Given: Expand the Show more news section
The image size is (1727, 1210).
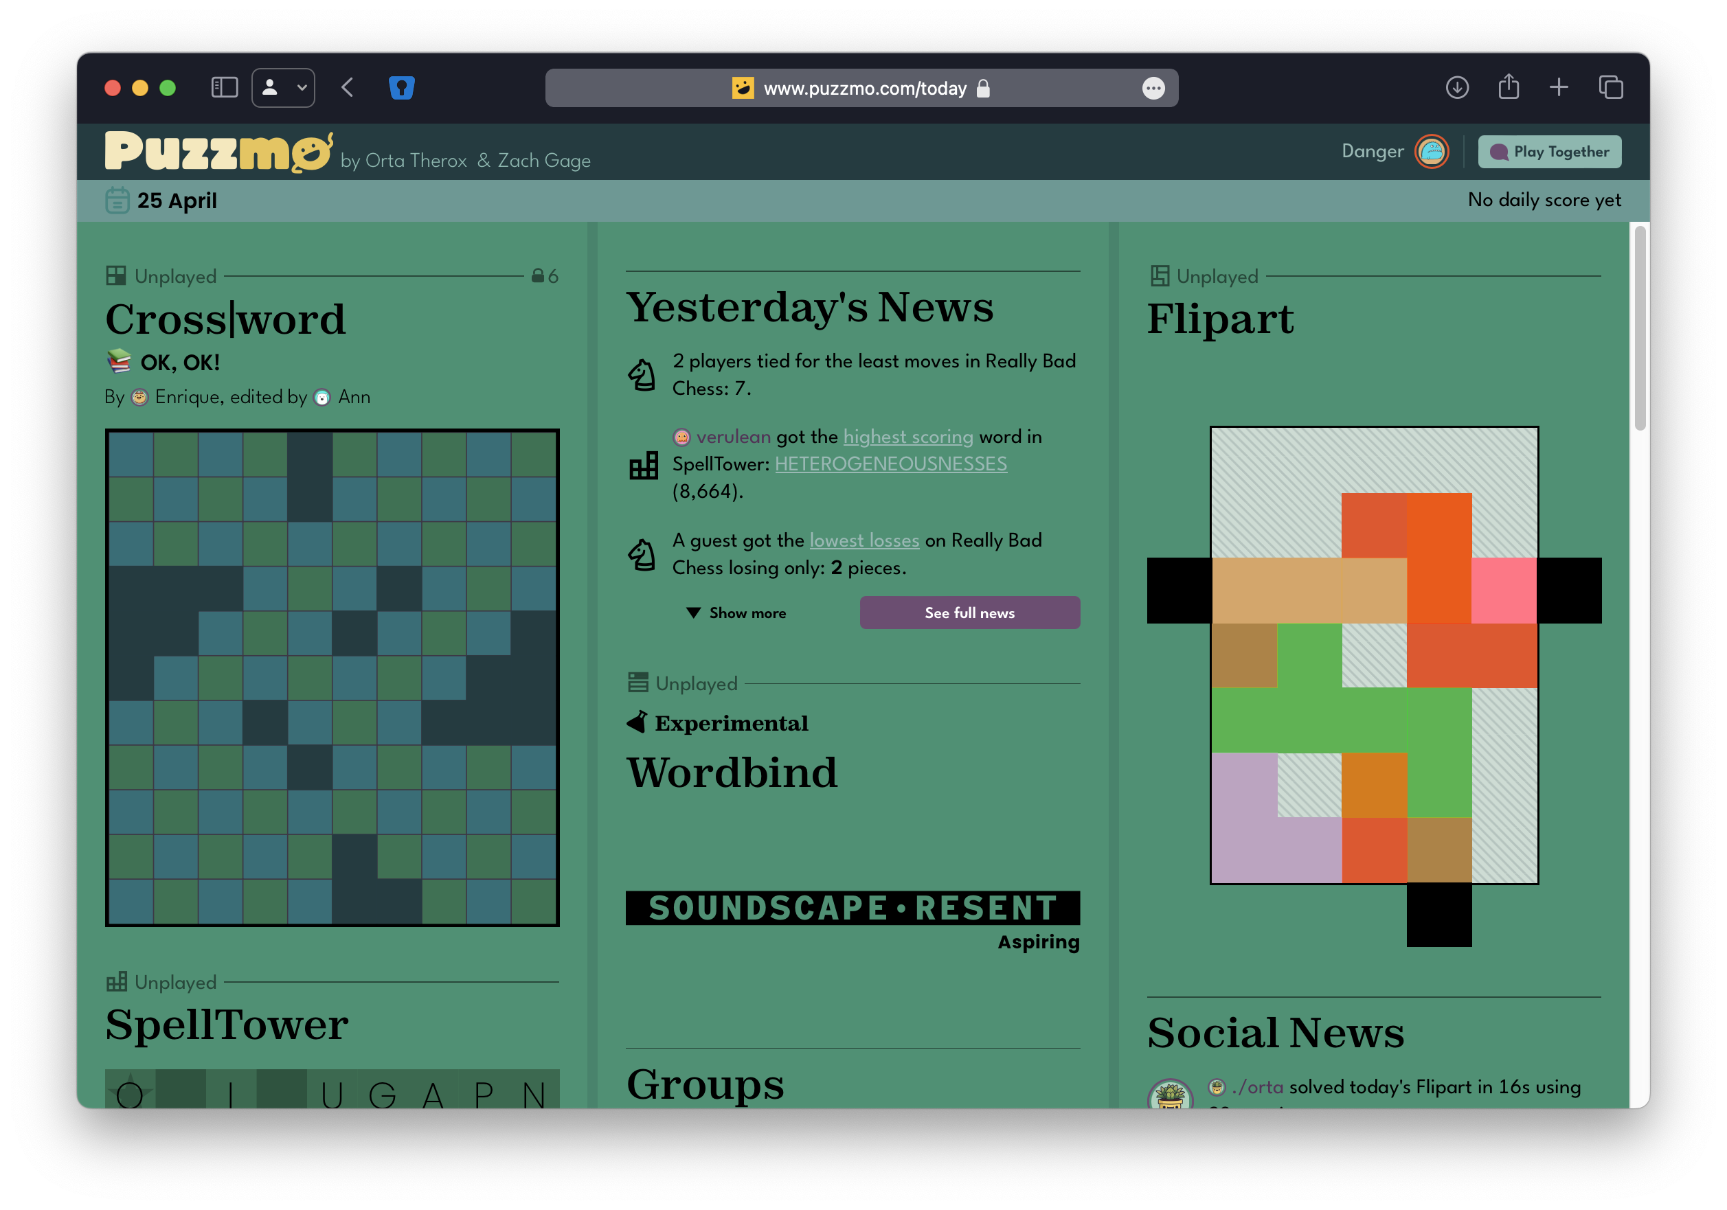Looking at the screenshot, I should pyautogui.click(x=737, y=613).
